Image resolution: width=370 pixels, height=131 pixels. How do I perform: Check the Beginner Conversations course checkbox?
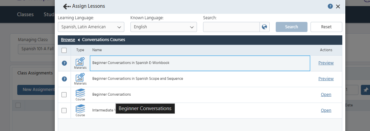coord(64,95)
